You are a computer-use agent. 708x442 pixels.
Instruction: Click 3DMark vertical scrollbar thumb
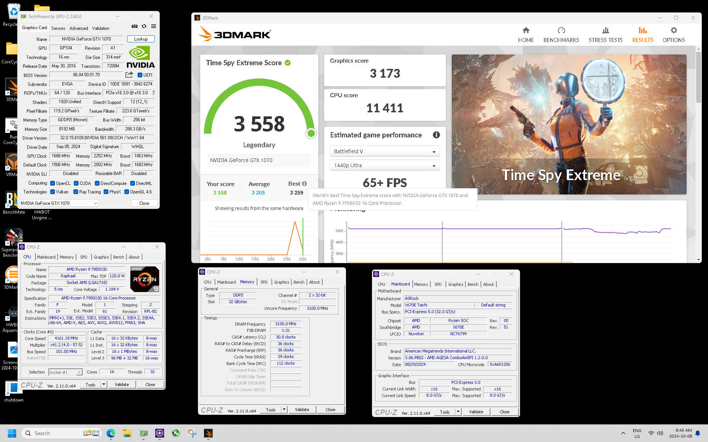[698, 77]
